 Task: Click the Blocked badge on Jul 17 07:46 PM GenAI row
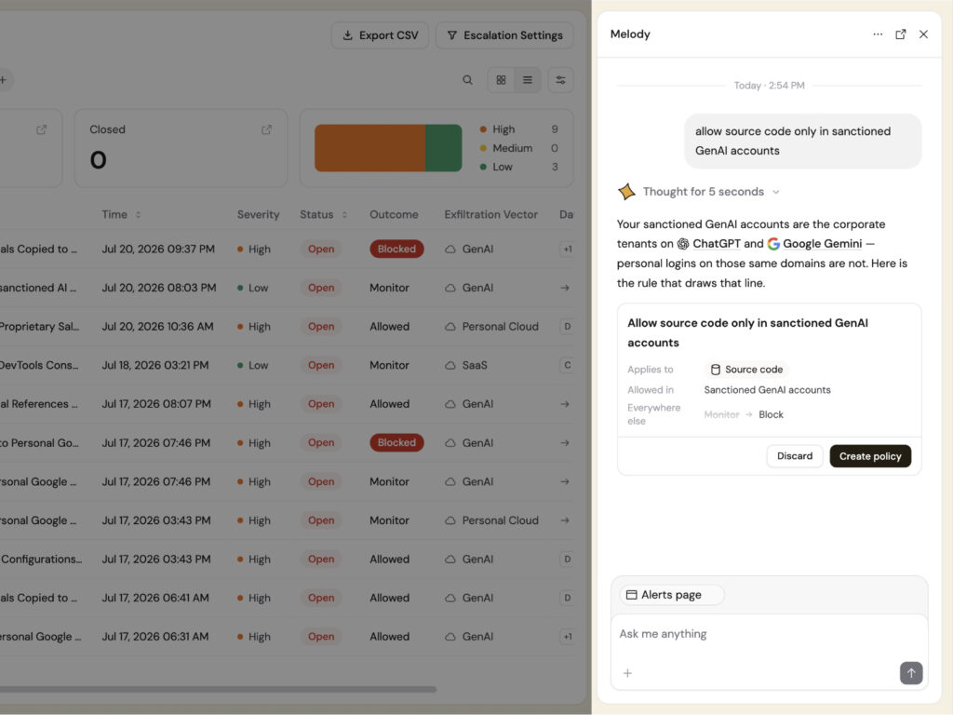point(396,443)
